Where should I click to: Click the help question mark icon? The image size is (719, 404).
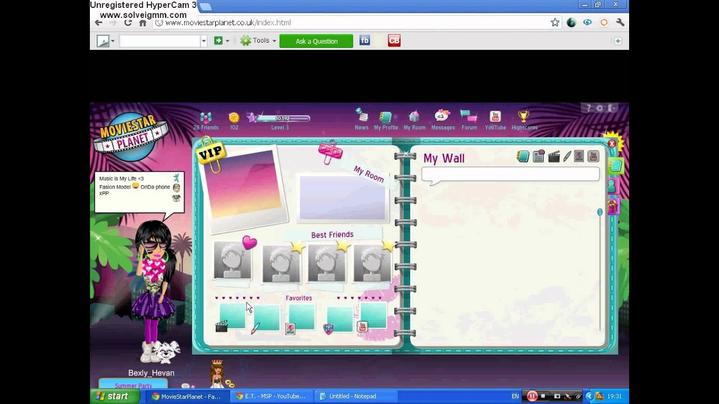pyautogui.click(x=589, y=108)
